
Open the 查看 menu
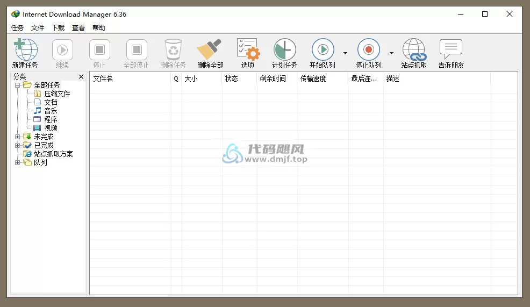pos(78,28)
